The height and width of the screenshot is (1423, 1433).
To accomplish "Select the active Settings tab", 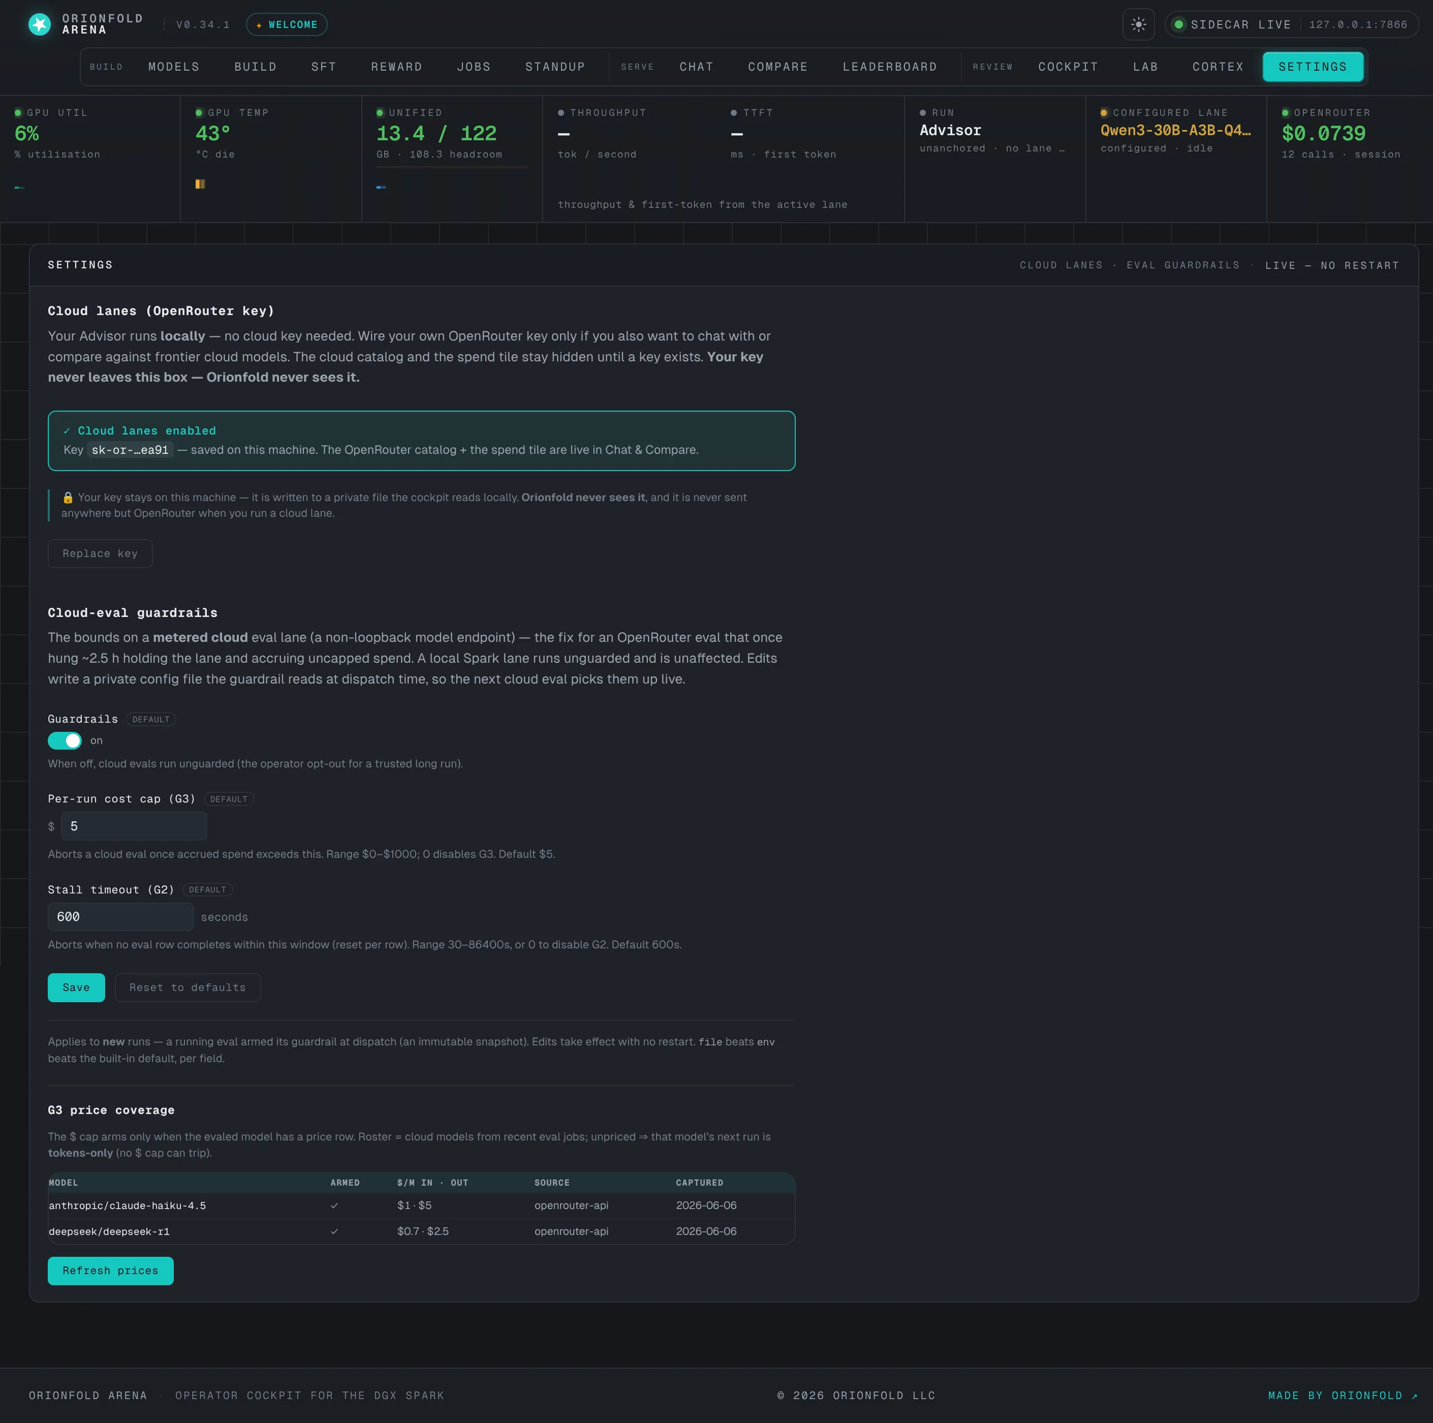I will tap(1313, 67).
